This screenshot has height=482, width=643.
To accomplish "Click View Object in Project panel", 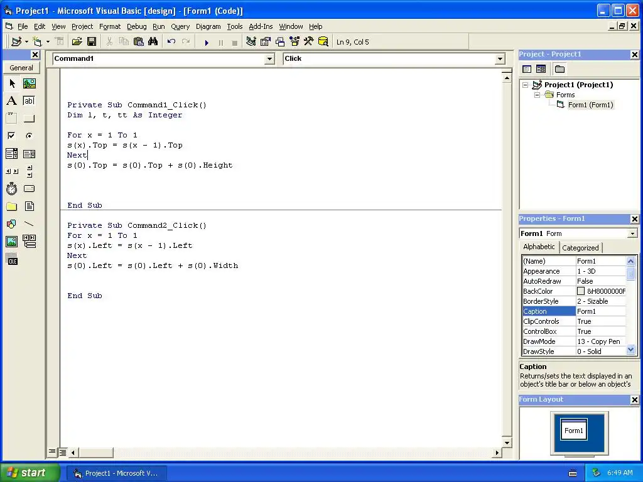I will click(541, 69).
